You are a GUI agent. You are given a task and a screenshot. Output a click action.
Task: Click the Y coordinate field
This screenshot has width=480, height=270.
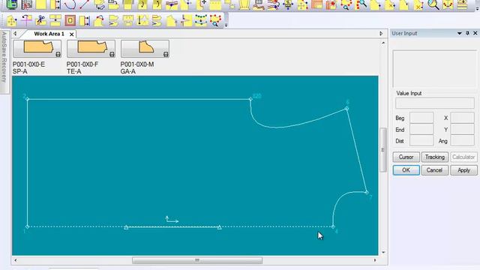462,129
